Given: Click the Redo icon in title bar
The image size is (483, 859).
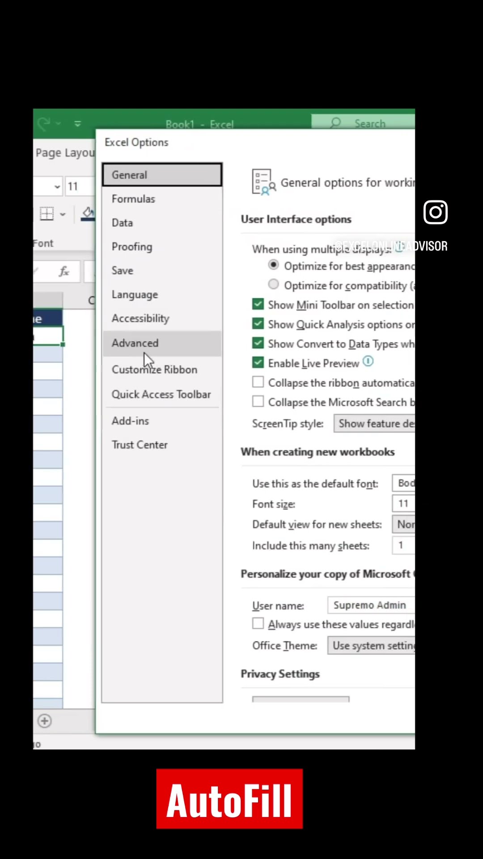Looking at the screenshot, I should pos(44,123).
